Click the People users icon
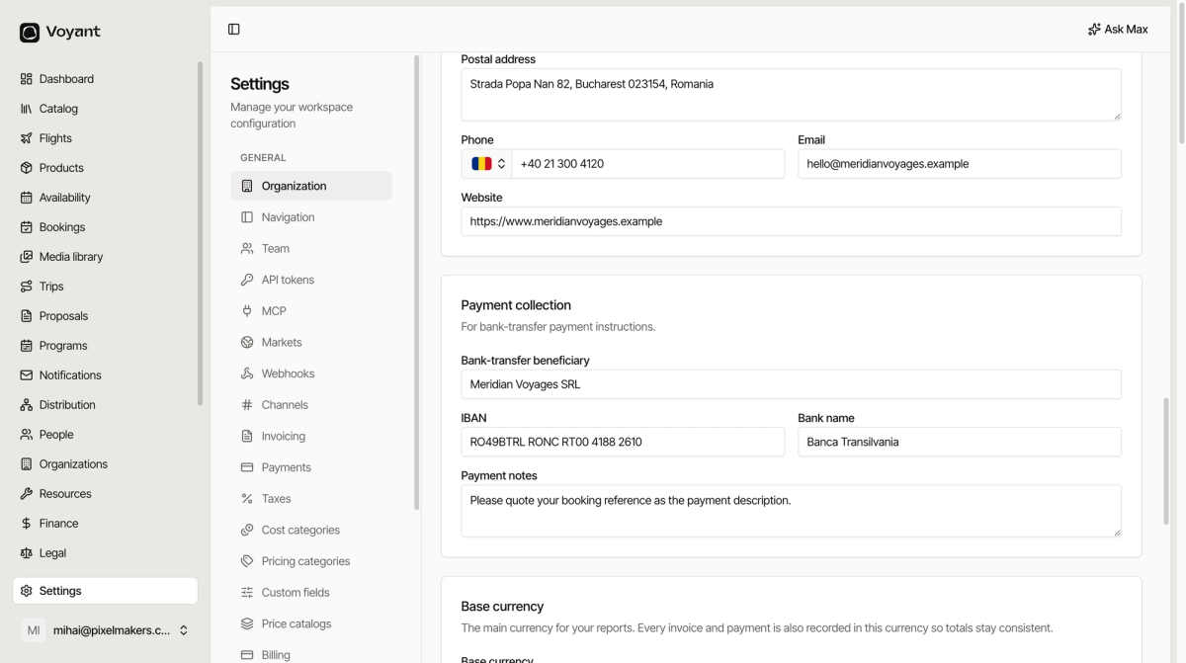 pyautogui.click(x=27, y=435)
